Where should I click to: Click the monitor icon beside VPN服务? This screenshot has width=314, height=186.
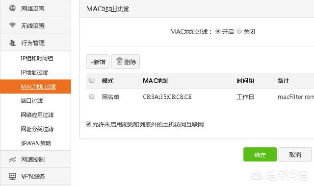click(x=12, y=176)
